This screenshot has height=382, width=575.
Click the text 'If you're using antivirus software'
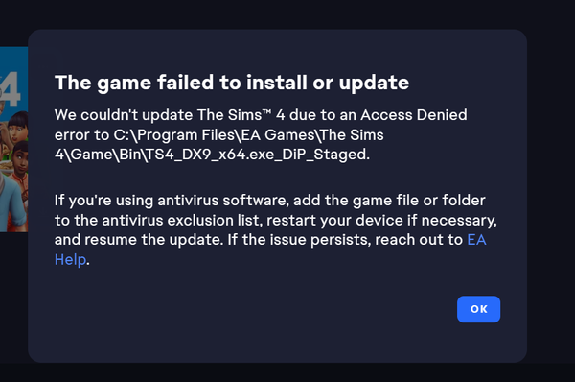[x=171, y=201]
